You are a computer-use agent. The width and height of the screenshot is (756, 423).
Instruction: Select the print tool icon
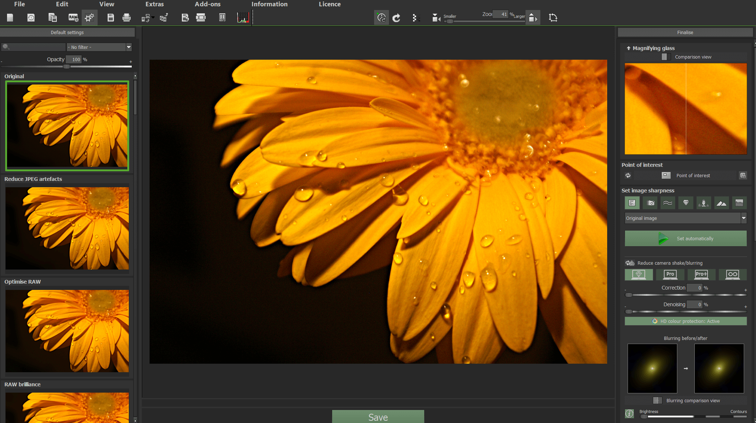(126, 17)
